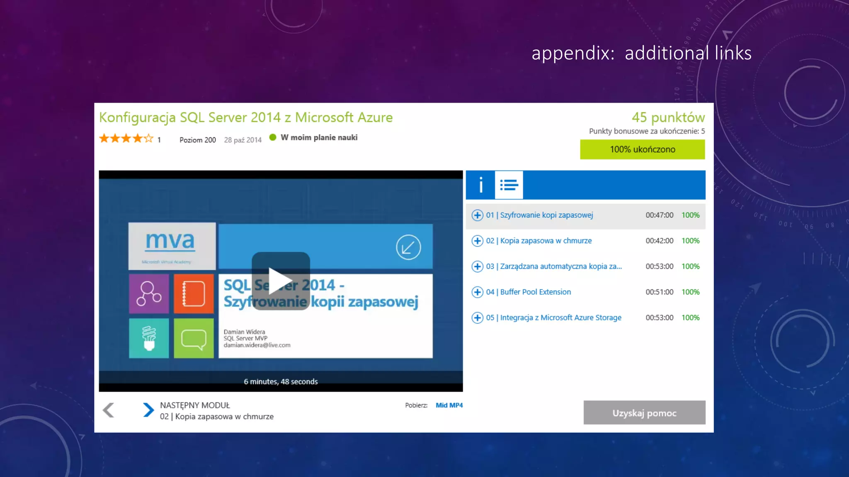Rate the course with five stars
Image resolution: width=849 pixels, height=477 pixels.
(149, 139)
